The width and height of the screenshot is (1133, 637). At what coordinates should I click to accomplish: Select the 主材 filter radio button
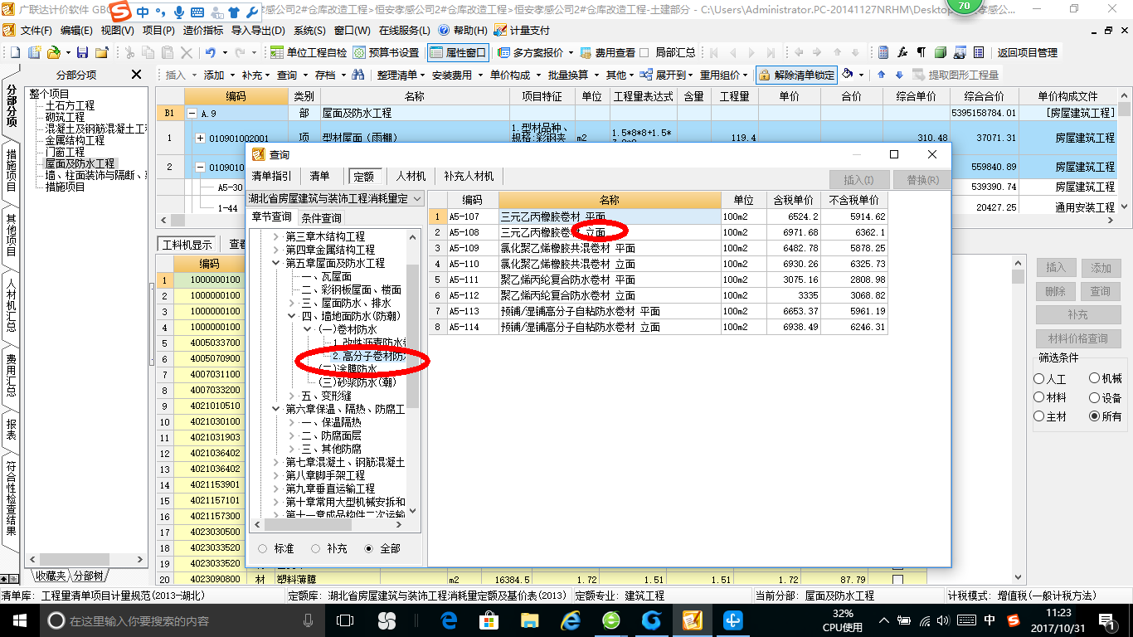(x=1039, y=416)
